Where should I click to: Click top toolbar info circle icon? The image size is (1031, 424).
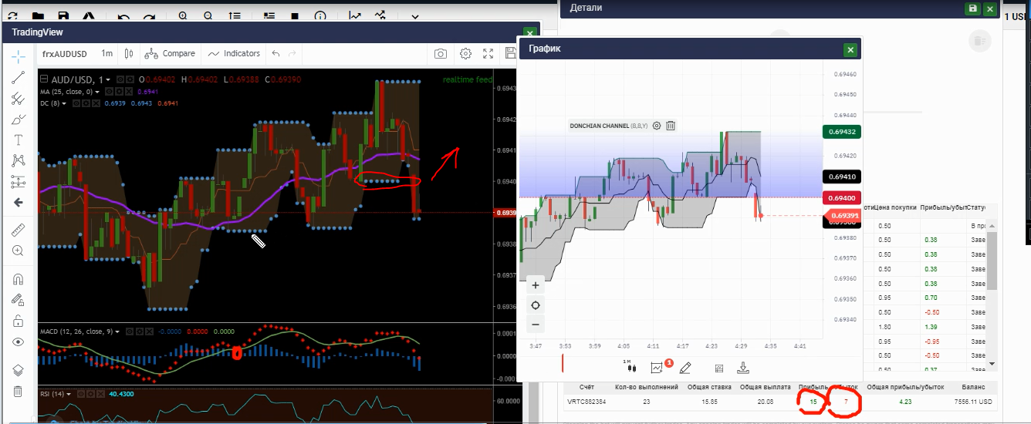tap(321, 15)
